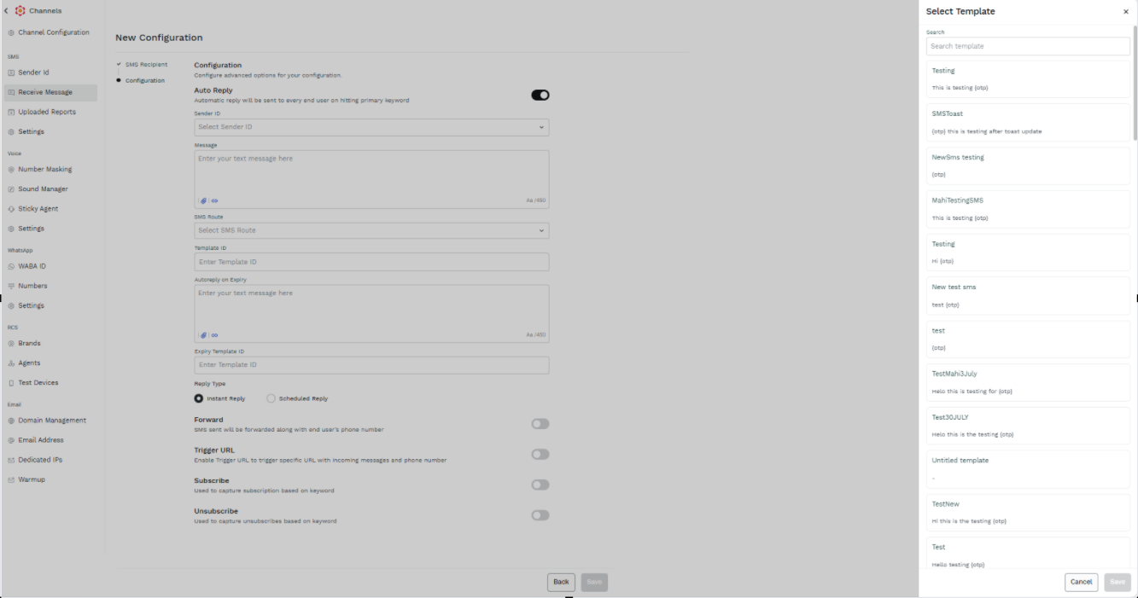The height and width of the screenshot is (598, 1138).
Task: Enable the Forward toggle
Action: [x=540, y=424]
